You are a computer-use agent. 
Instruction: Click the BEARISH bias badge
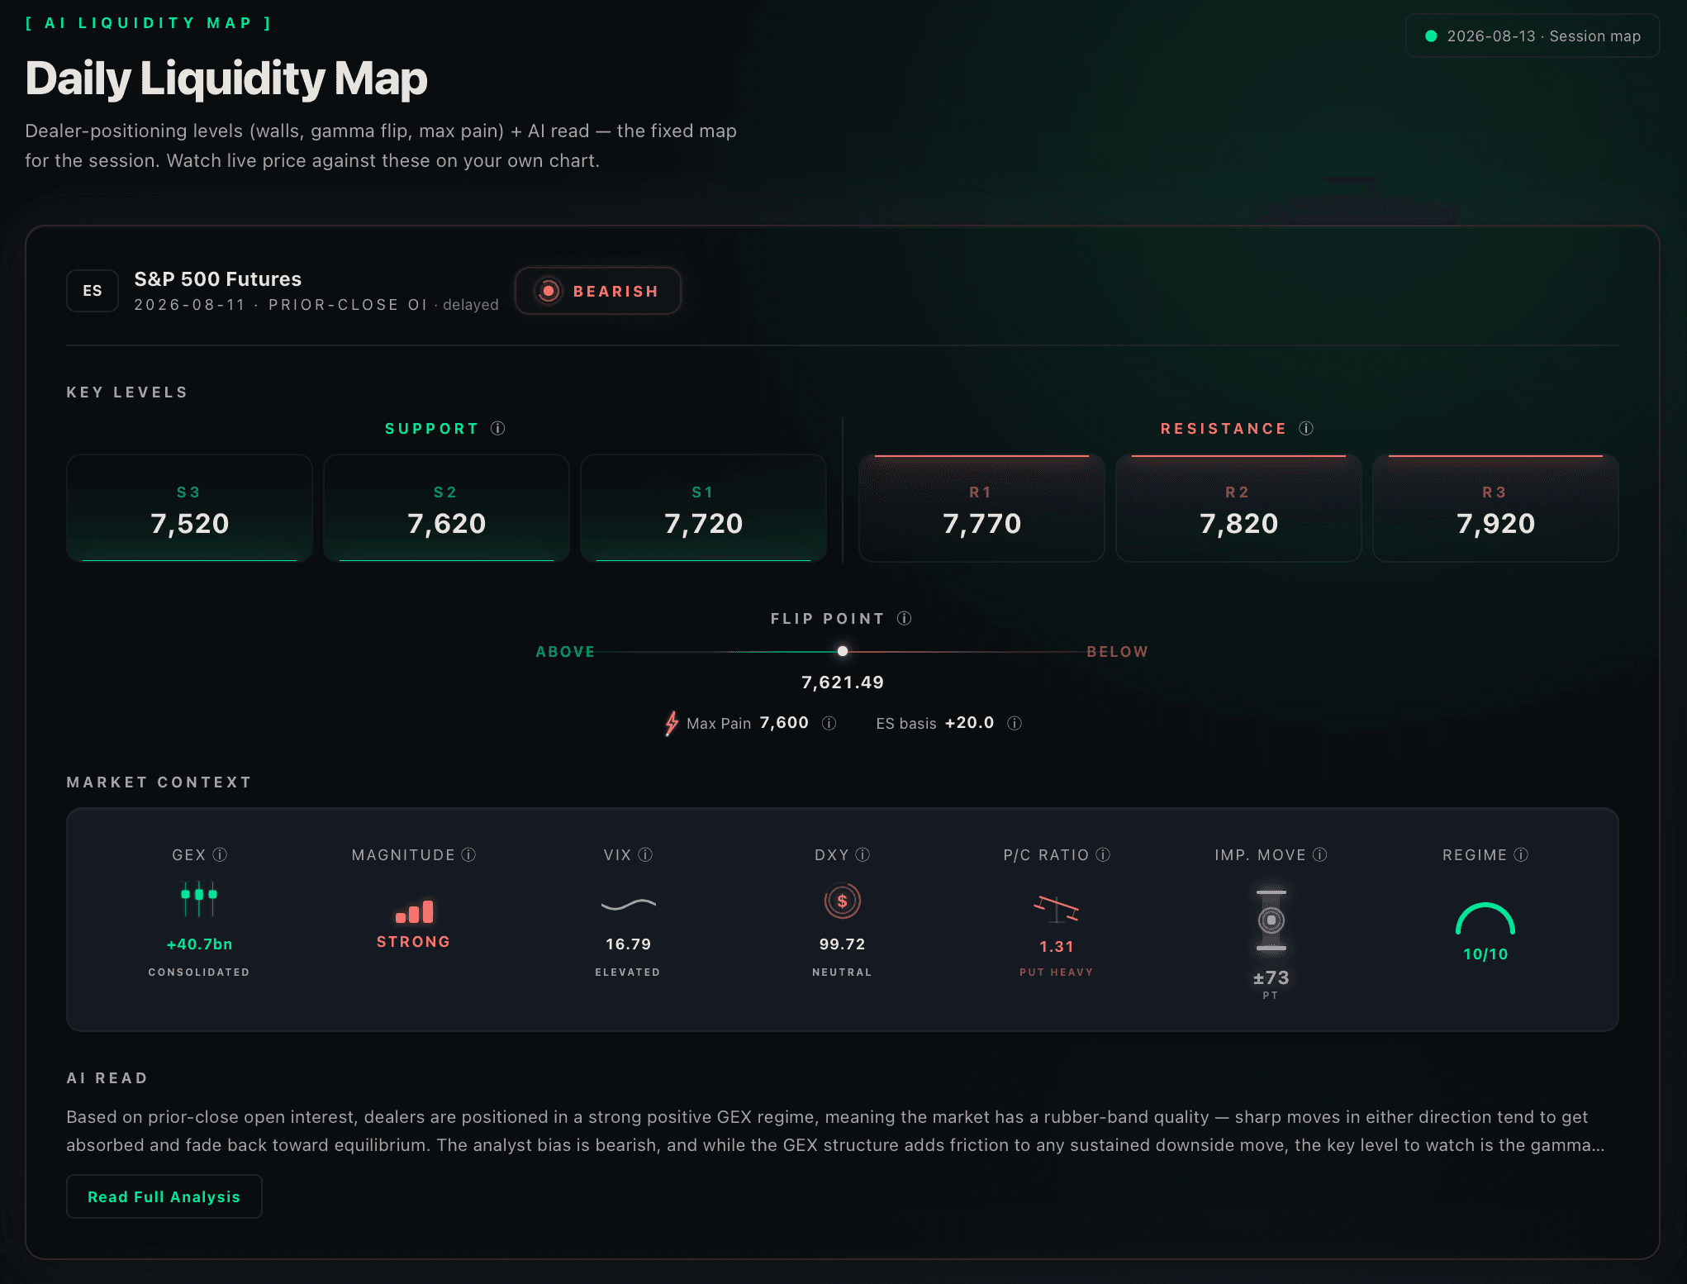click(598, 291)
